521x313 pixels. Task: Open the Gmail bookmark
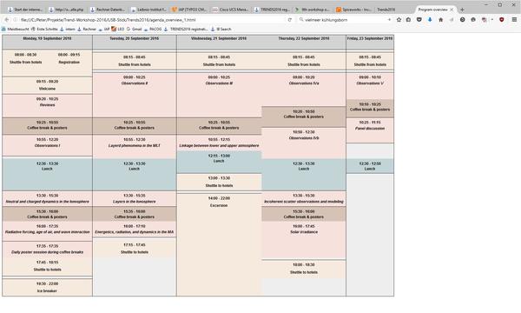(134, 30)
